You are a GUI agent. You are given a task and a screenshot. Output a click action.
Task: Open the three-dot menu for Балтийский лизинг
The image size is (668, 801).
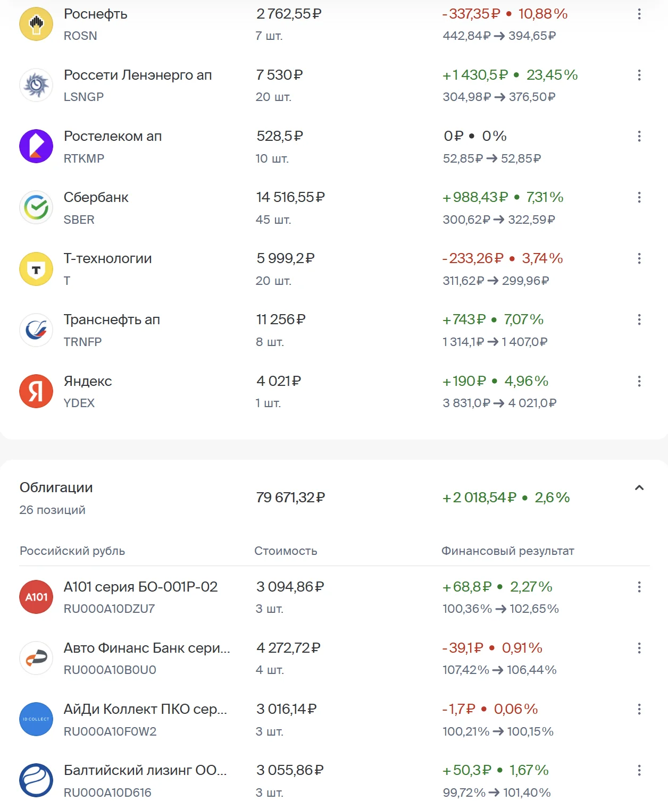(x=639, y=770)
